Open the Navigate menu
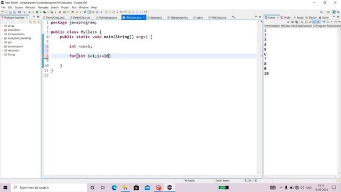This screenshot has width=341, height=192. pos(43,7)
